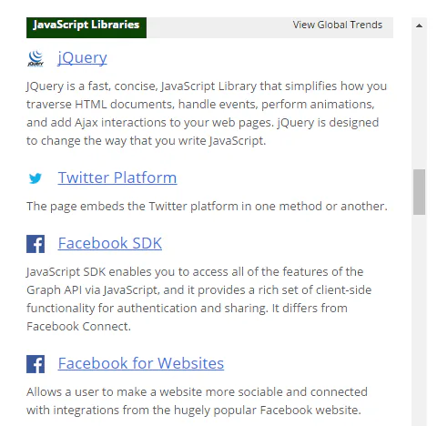Click the Twitter bird icon
Viewport: 437px width, 426px height.
[x=36, y=178]
